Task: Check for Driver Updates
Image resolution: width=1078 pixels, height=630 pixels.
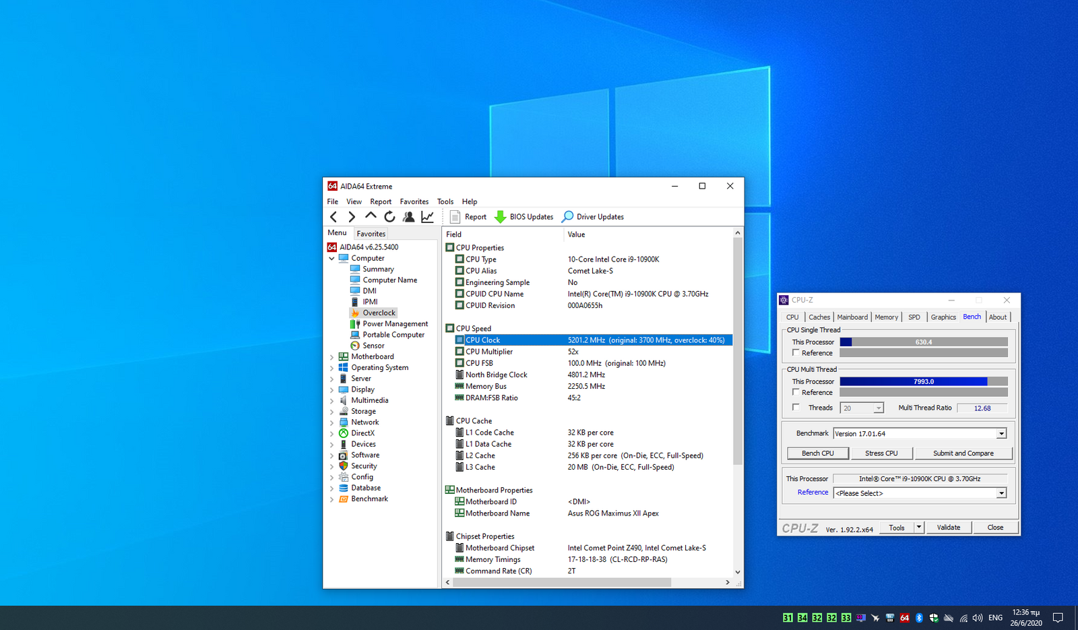Action: coord(592,216)
